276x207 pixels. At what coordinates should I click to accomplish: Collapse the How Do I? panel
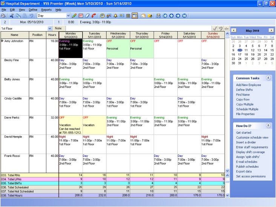coord(268,126)
